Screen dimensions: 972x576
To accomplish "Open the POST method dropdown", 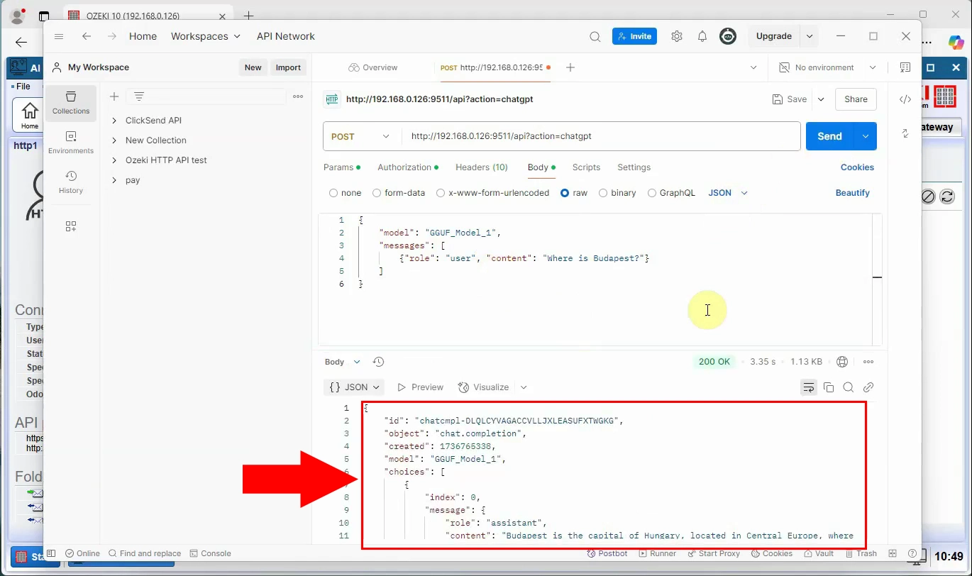I will (x=362, y=136).
